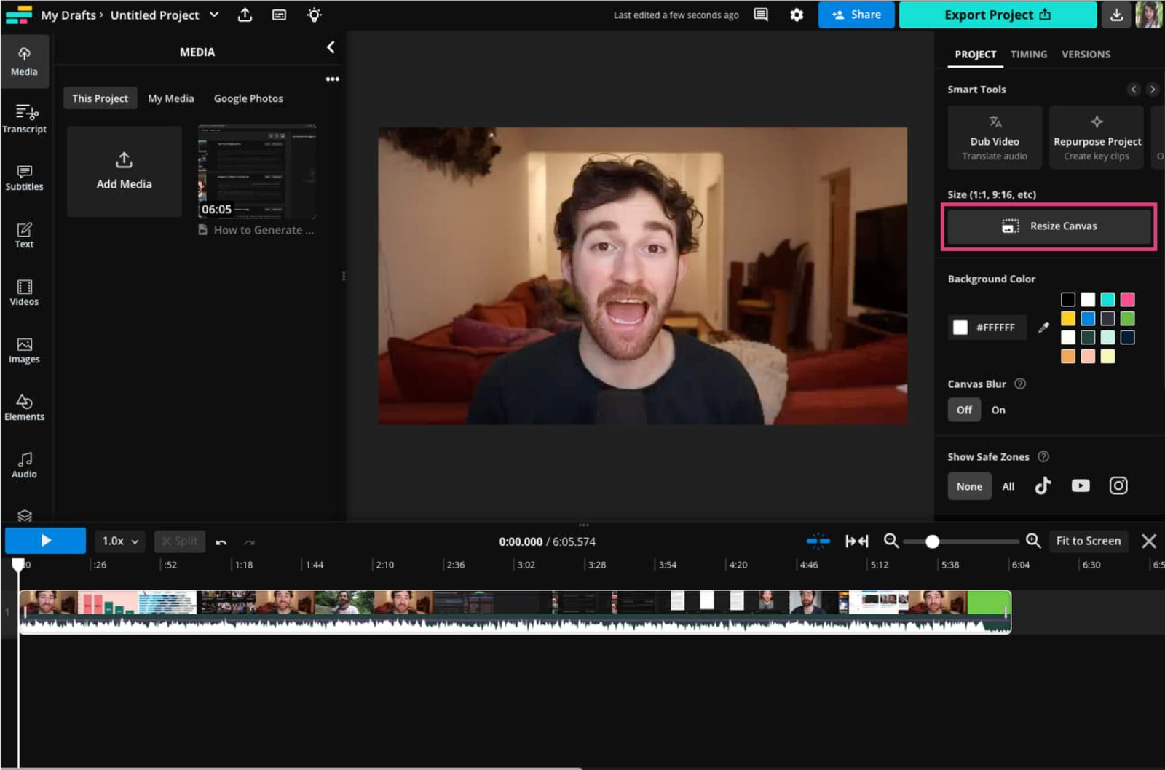The width and height of the screenshot is (1165, 770).
Task: Expand the Untitled Project name dropdown
Action: click(213, 15)
